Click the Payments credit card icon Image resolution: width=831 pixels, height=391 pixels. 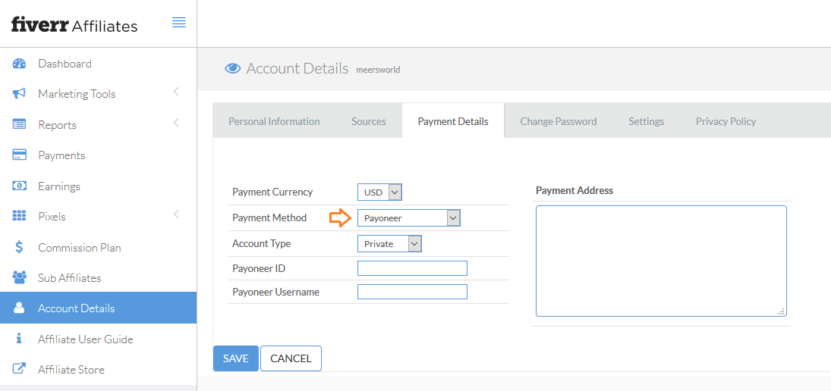[x=19, y=155]
